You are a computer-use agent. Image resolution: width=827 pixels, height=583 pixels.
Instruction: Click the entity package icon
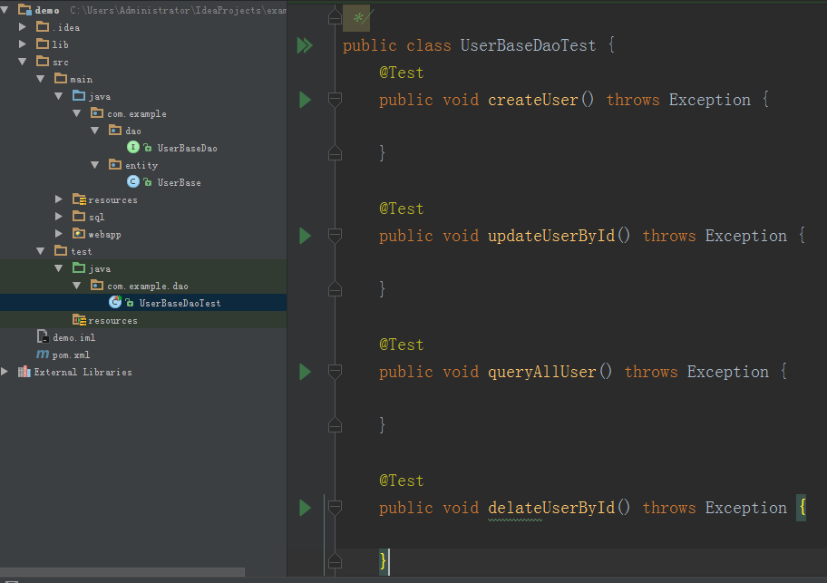click(x=115, y=164)
